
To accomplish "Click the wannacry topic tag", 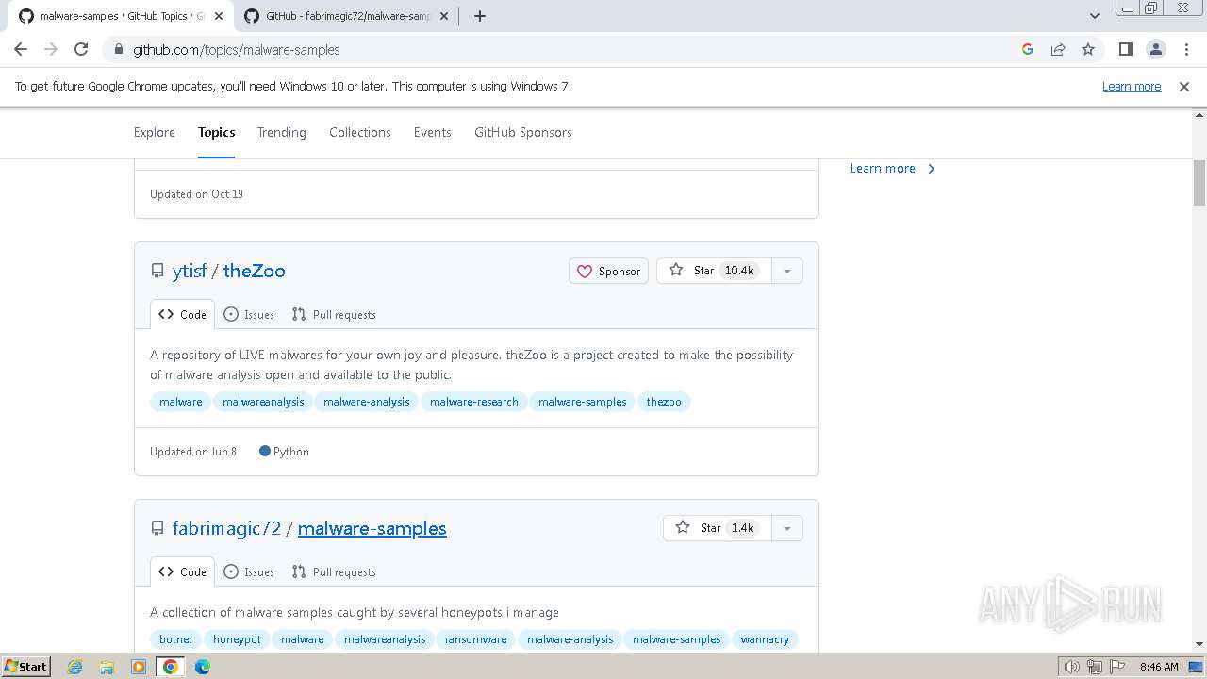I will point(765,639).
